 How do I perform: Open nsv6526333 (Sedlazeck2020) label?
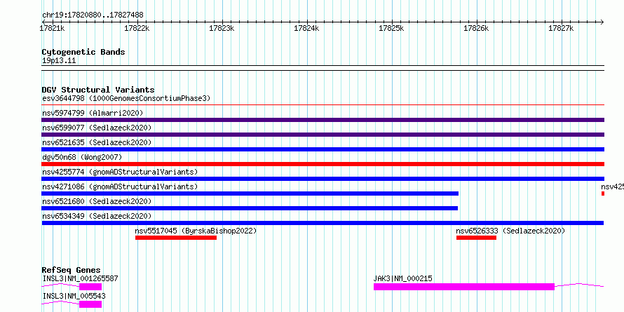pos(510,231)
